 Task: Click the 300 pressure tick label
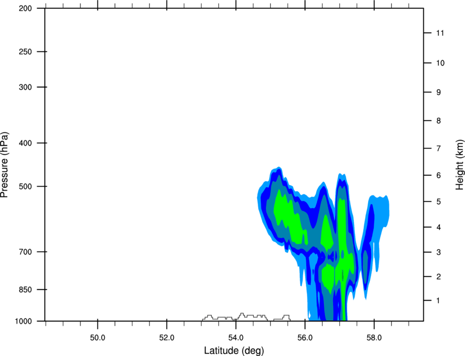tap(25, 87)
